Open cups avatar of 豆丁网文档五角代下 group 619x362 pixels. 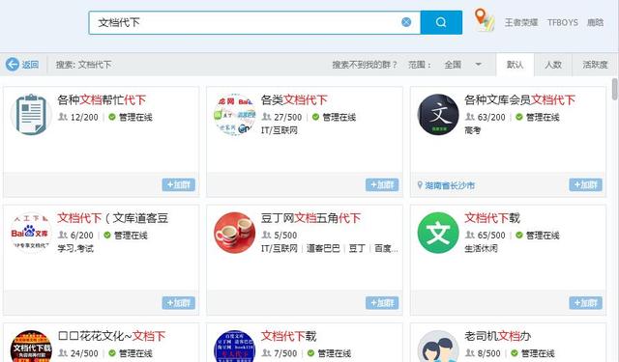pos(234,233)
